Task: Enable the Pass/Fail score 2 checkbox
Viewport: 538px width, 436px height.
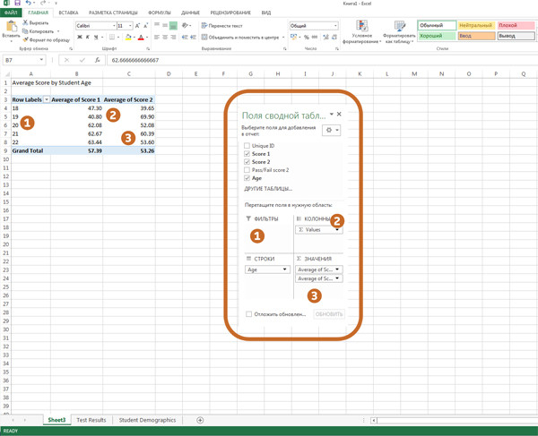Action: 247,170
